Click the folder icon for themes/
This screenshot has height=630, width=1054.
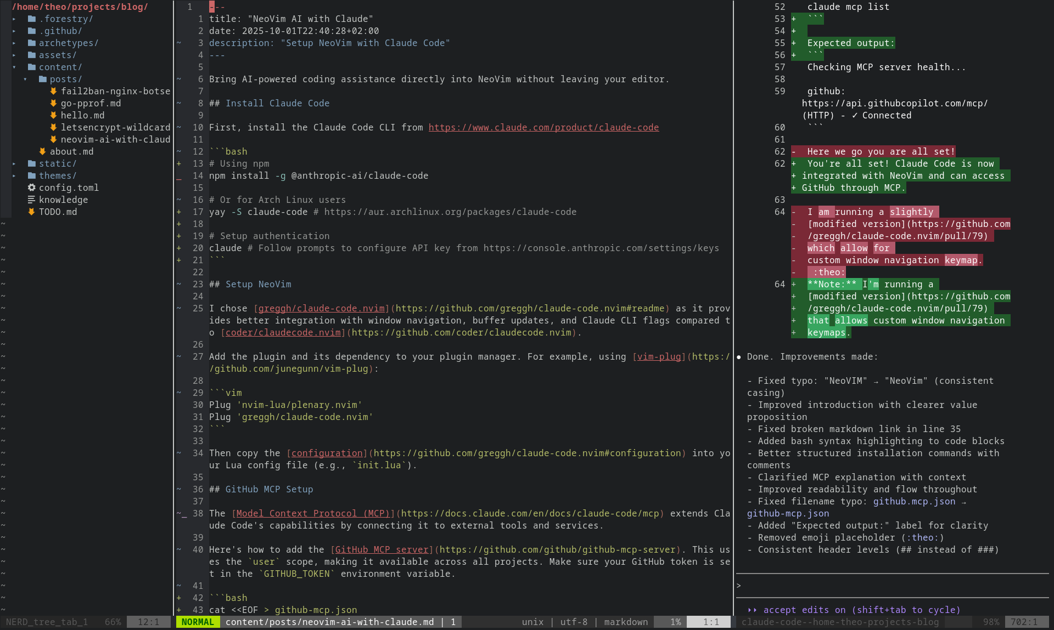tap(32, 175)
